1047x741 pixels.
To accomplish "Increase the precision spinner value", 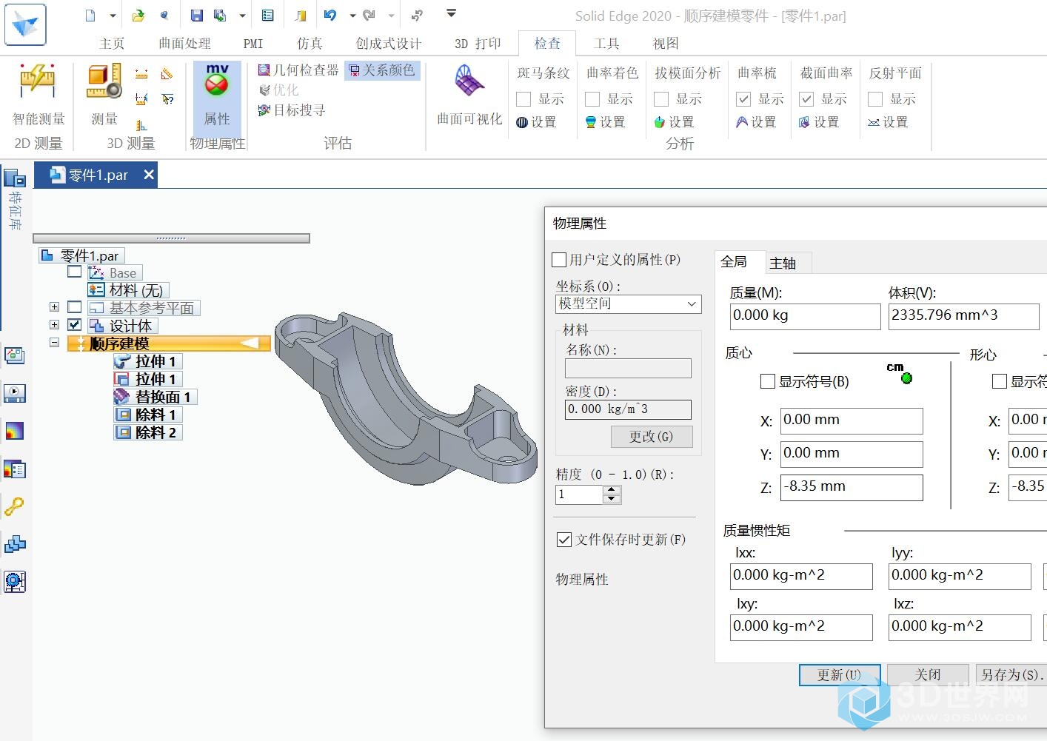I will click(x=612, y=490).
